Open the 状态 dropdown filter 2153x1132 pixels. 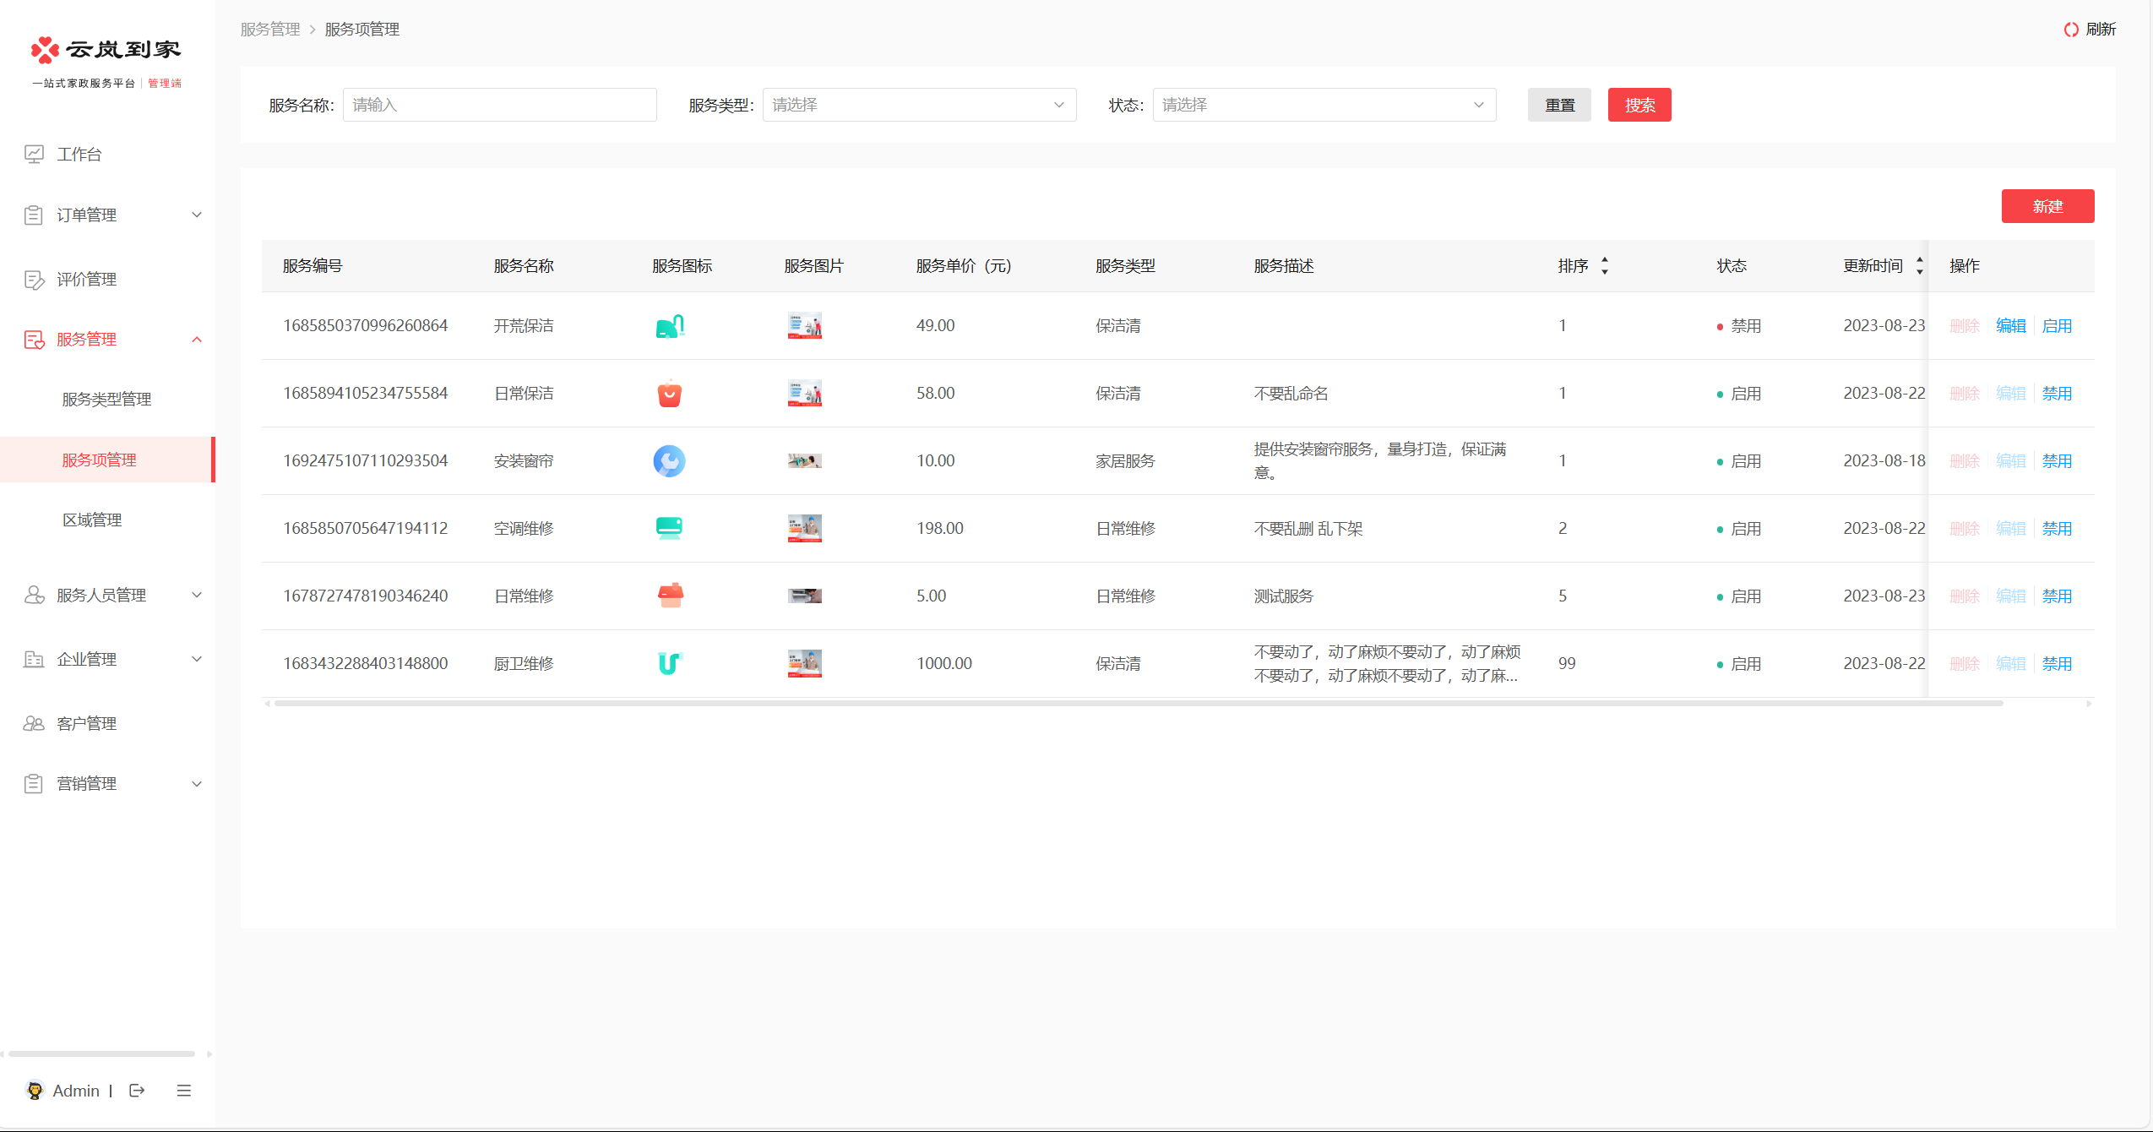pos(1324,105)
